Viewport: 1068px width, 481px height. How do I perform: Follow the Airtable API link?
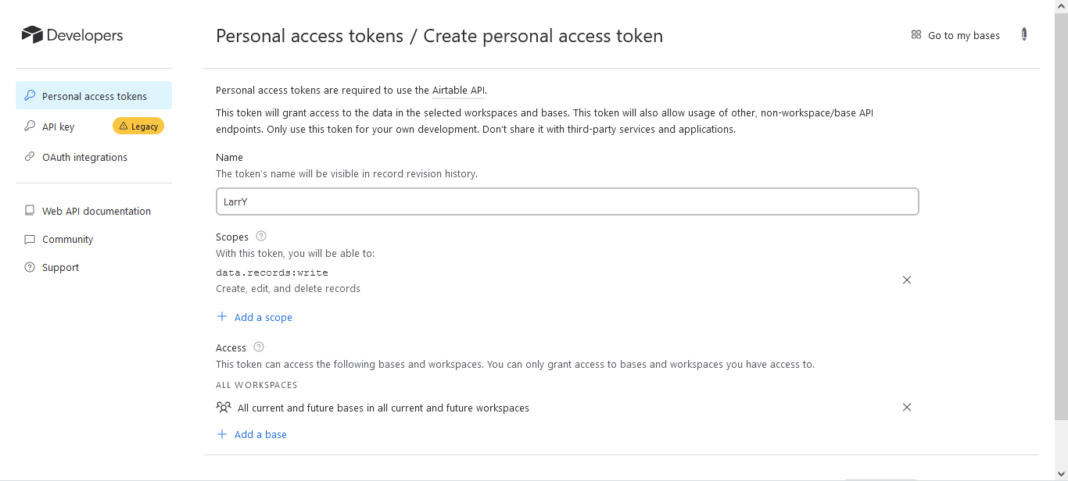pyautogui.click(x=459, y=91)
